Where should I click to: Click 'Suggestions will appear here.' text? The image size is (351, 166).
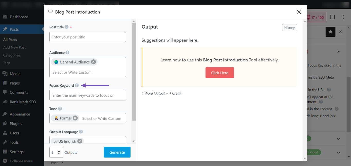(x=170, y=40)
